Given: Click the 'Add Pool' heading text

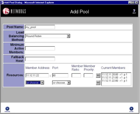Looking at the screenshot, I should [x=79, y=12].
